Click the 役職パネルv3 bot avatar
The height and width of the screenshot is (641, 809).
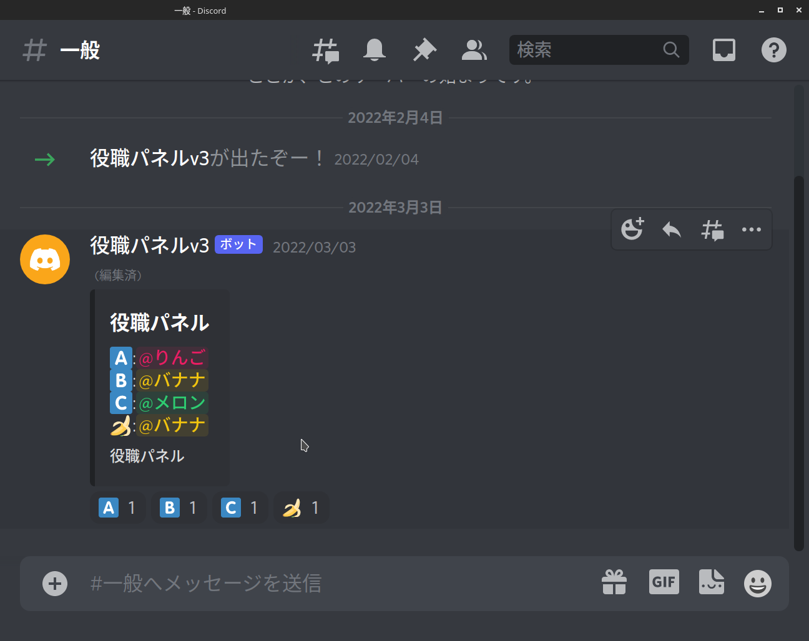tap(45, 259)
